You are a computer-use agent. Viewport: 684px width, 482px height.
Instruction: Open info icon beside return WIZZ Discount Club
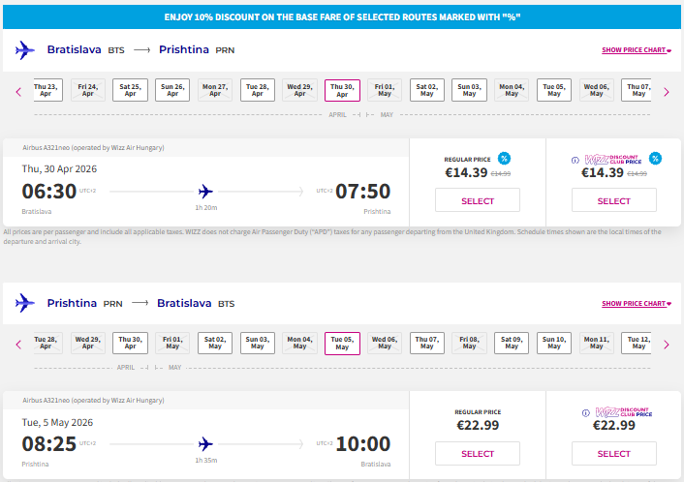(585, 412)
